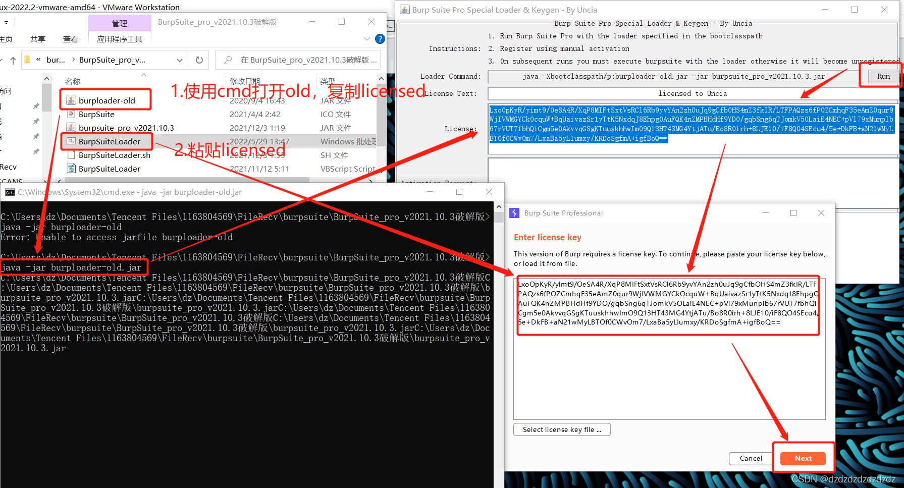904x488 pixels.
Task: Expand the address bar history dropdown
Action: click(x=180, y=60)
